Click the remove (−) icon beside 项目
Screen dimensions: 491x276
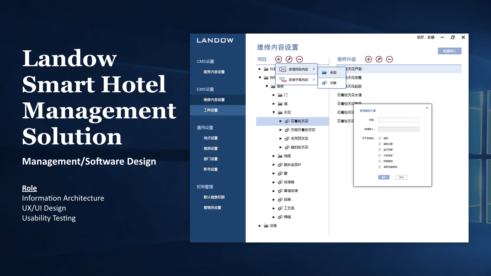299,59
